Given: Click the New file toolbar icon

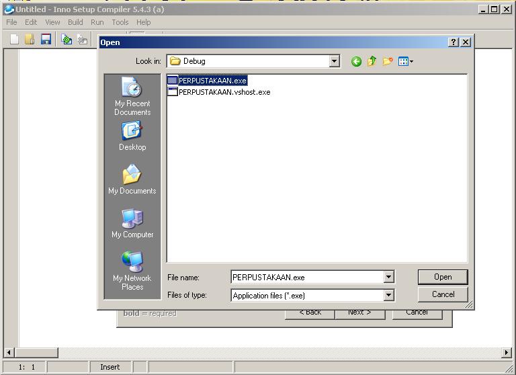Looking at the screenshot, I should tap(14, 40).
